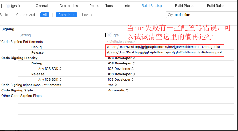Image resolution: width=238 pixels, height=131 pixels.
Task: Open Code Signing Identity iOS Developer popup
Action: point(122,58)
